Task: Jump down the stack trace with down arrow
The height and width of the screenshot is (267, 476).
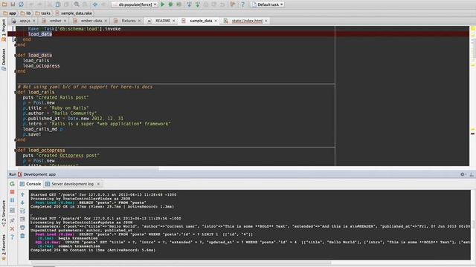Action: tap(22, 202)
